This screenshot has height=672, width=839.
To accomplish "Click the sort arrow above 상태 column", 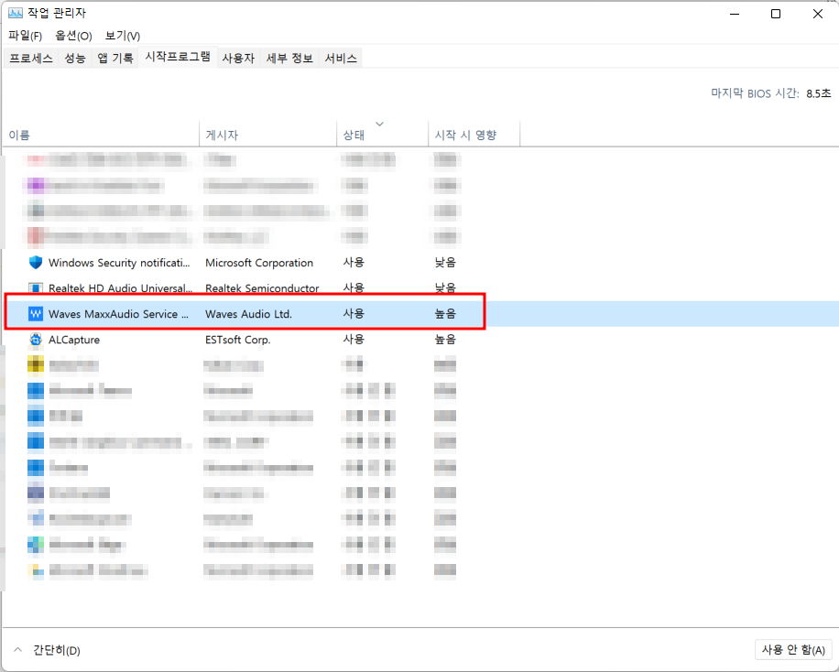I will [x=379, y=125].
